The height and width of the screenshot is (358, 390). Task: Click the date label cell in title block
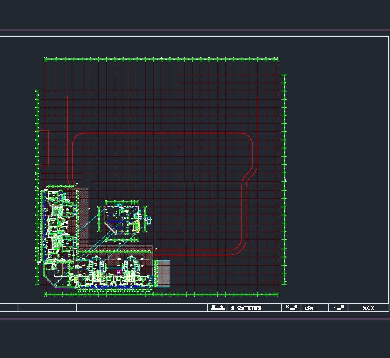point(338,308)
